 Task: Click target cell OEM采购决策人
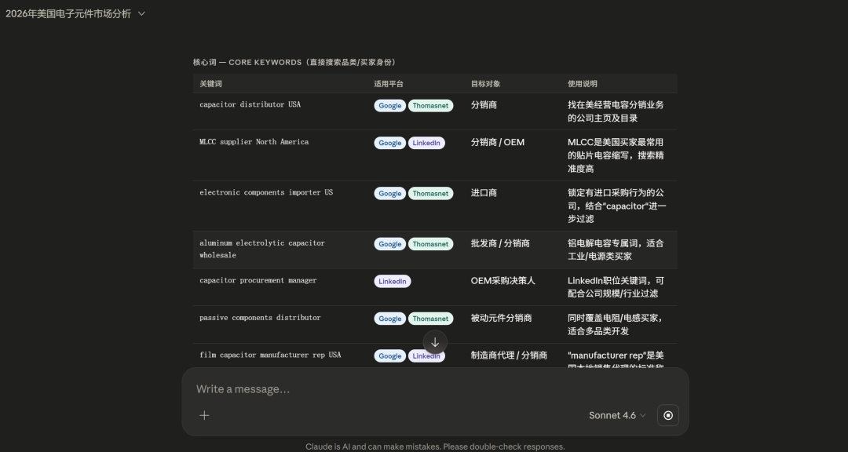(x=503, y=281)
